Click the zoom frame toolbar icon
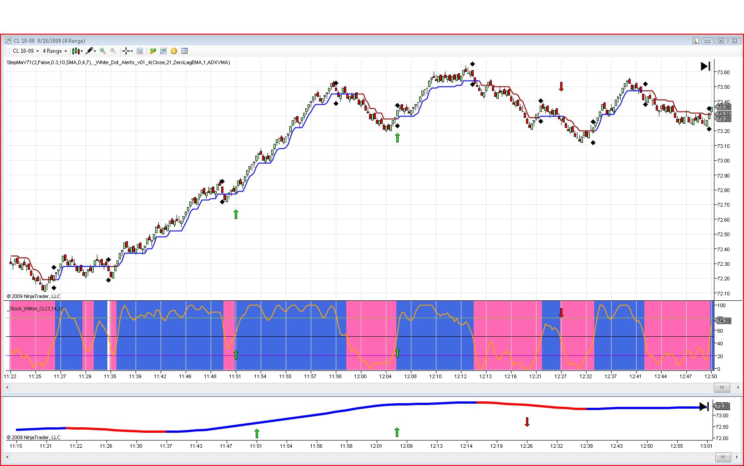Screen dimensions: 744x466 click(x=140, y=51)
